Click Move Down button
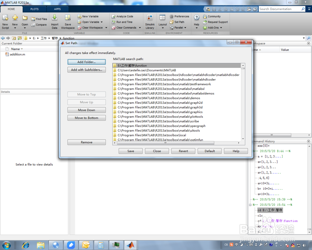 (x=86, y=110)
